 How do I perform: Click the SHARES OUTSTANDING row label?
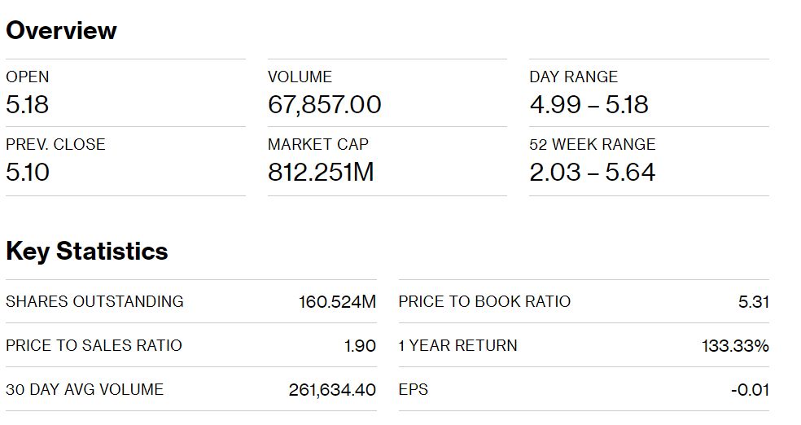tap(94, 302)
